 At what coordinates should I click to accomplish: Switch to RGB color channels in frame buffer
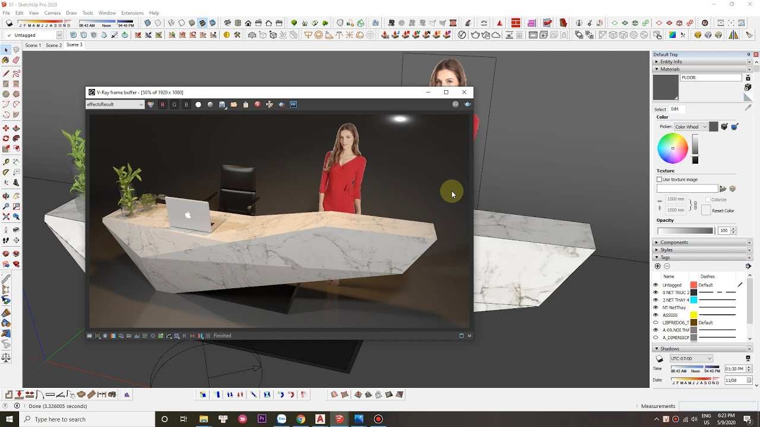[151, 104]
